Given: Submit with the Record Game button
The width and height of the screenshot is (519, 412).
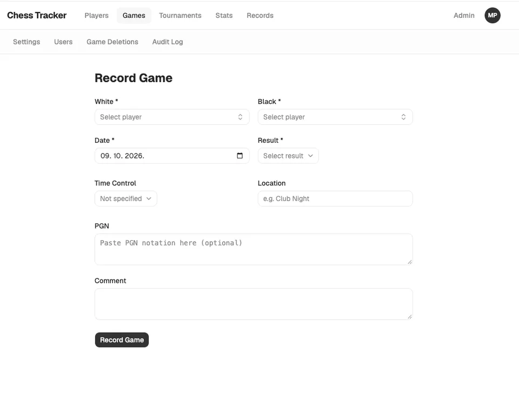Looking at the screenshot, I should point(122,340).
